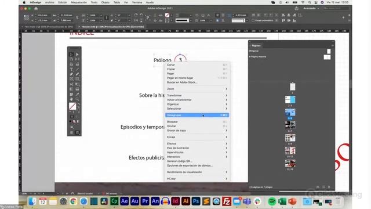This screenshot has height=209, width=371.
Task: Select the Free Transform tool
Action: [77, 84]
